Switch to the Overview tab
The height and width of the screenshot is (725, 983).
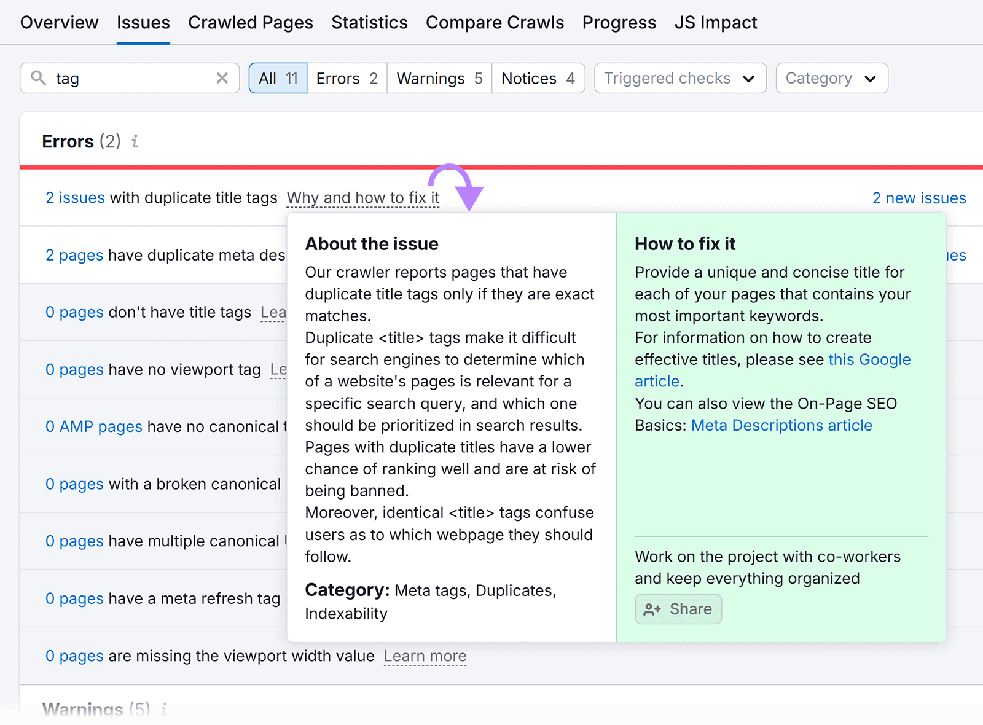pos(59,22)
